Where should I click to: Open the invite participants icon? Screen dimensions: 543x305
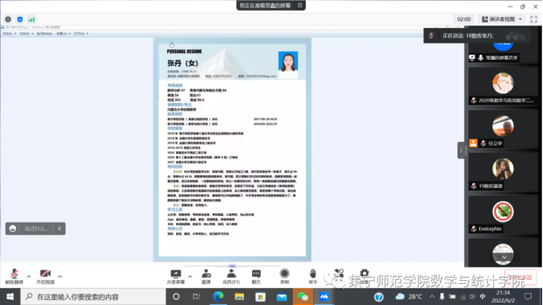[x=206, y=277]
